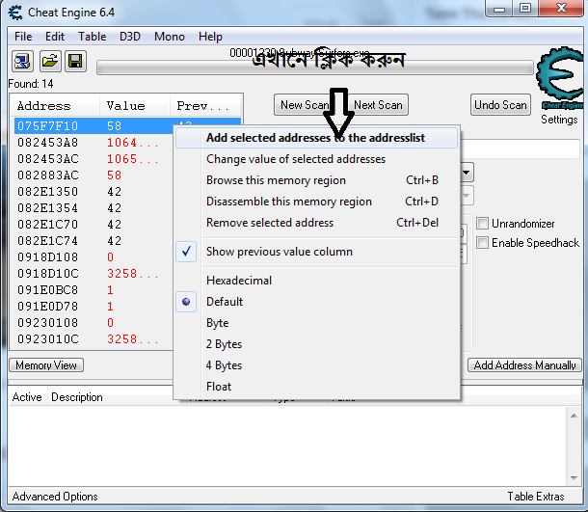588x512 pixels.
Task: Click the New Scan button
Action: [305, 105]
